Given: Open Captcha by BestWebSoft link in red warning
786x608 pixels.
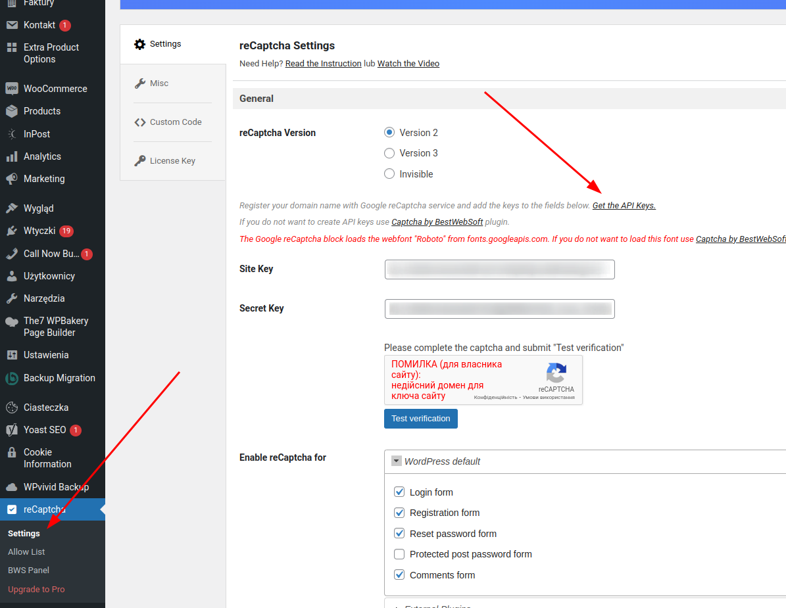Looking at the screenshot, I should click(741, 239).
